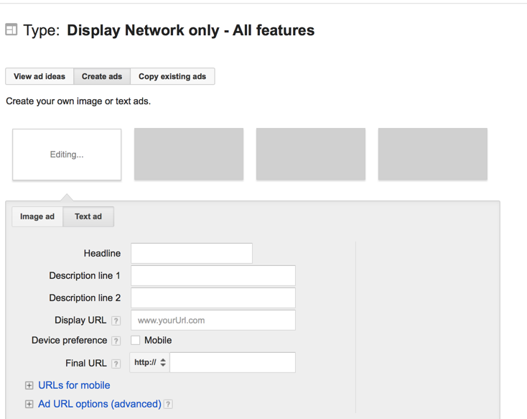This screenshot has height=419, width=527.
Task: Focus the Description line 1 field
Action: (x=213, y=276)
